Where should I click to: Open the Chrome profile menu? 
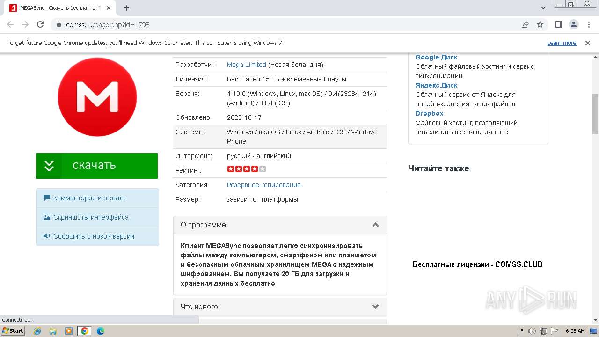point(574,25)
